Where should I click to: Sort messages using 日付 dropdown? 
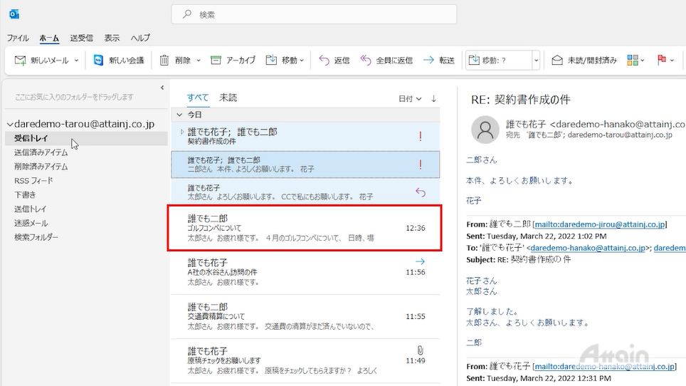409,98
